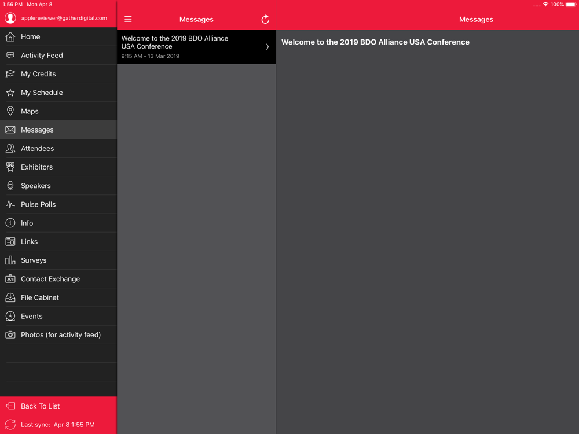Image resolution: width=579 pixels, height=434 pixels.
Task: Tap Back To List button
Action: point(58,406)
